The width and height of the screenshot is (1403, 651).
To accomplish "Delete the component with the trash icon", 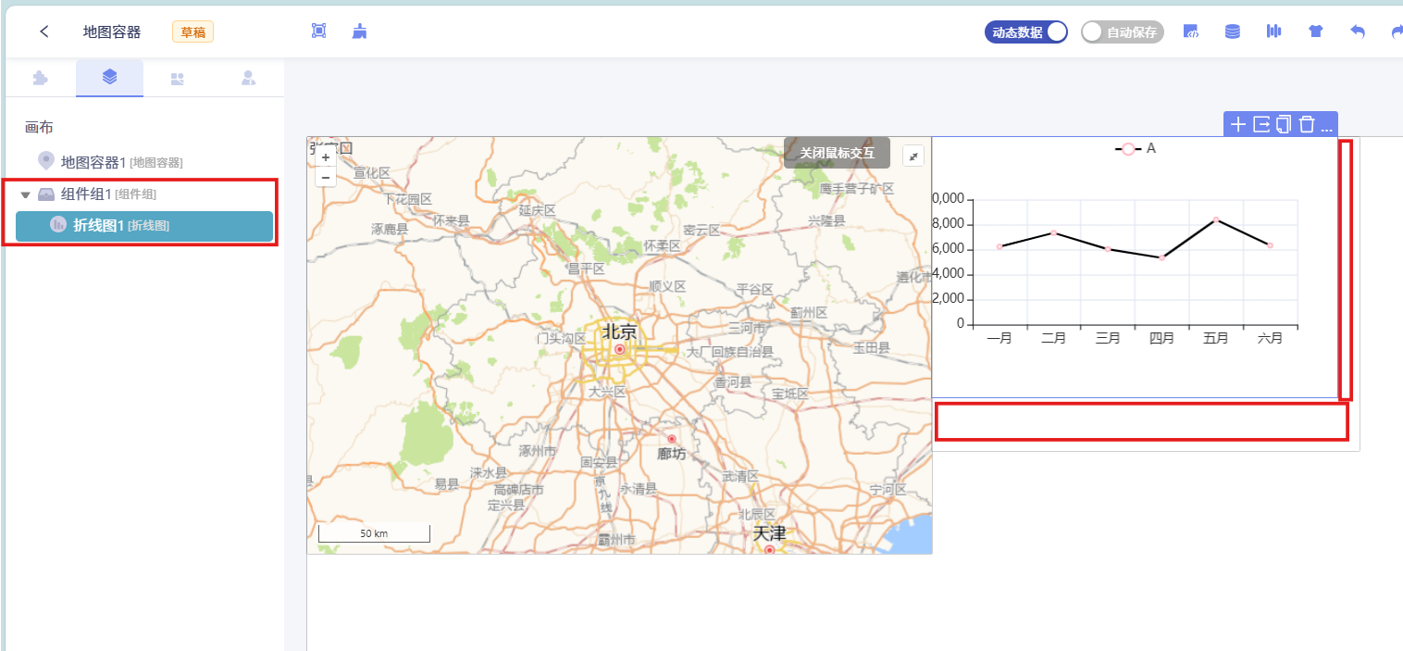I will (x=1306, y=125).
